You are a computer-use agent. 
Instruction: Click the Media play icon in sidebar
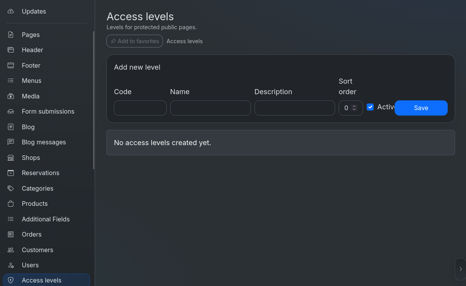(x=11, y=96)
